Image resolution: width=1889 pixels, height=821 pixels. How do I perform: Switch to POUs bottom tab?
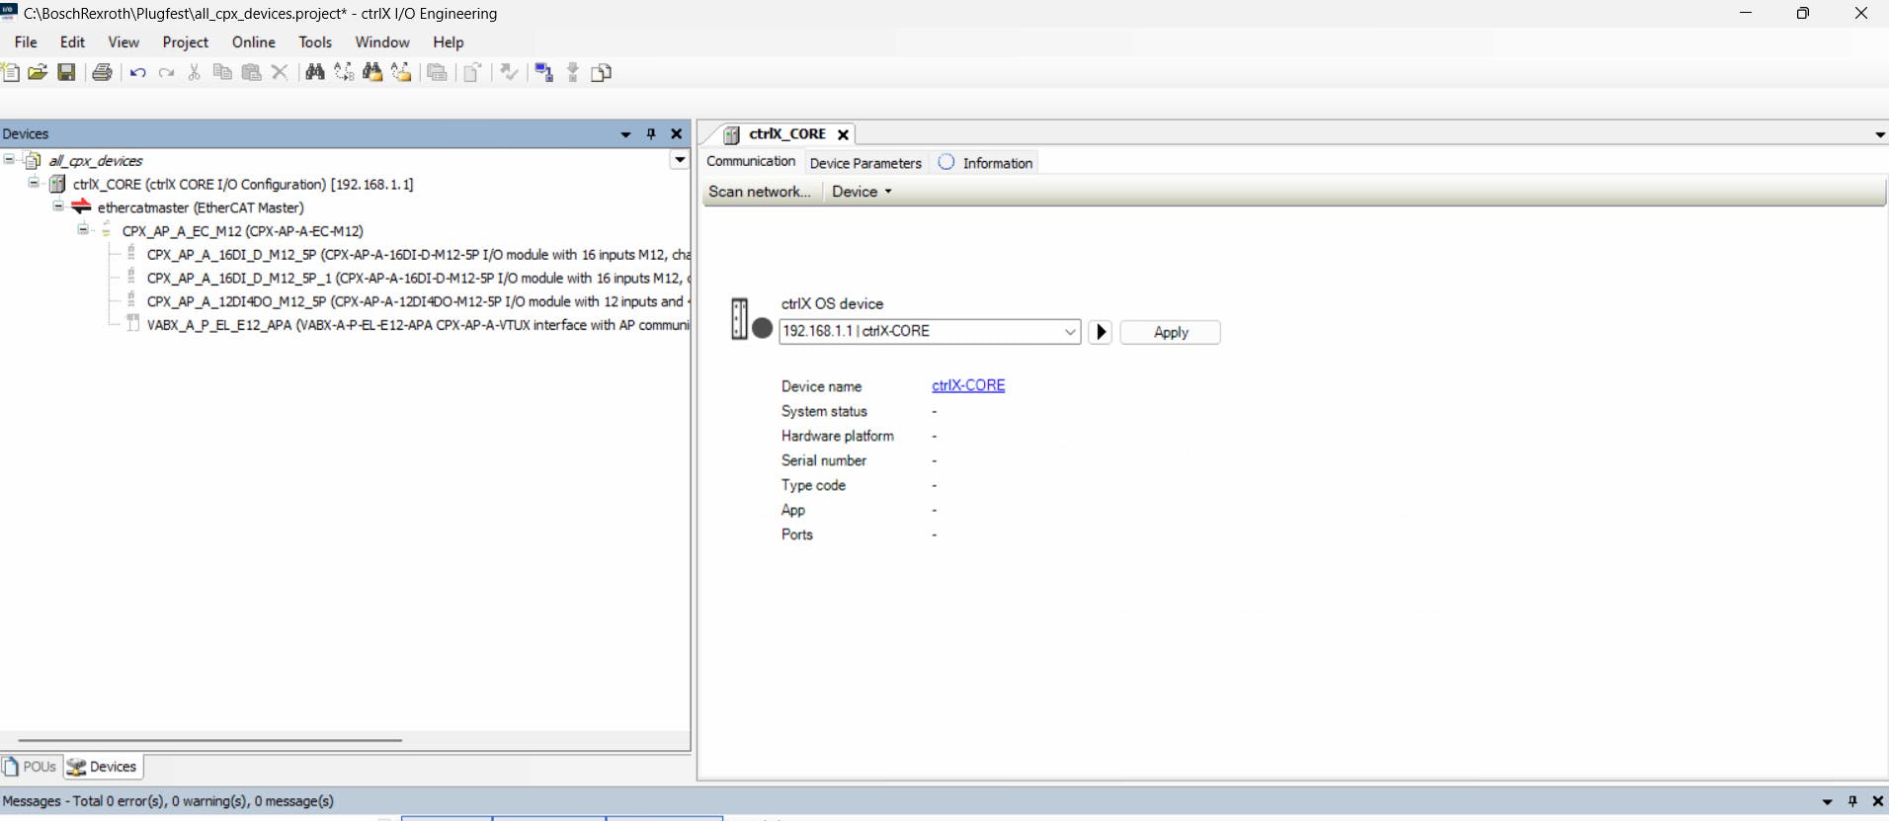click(x=31, y=767)
